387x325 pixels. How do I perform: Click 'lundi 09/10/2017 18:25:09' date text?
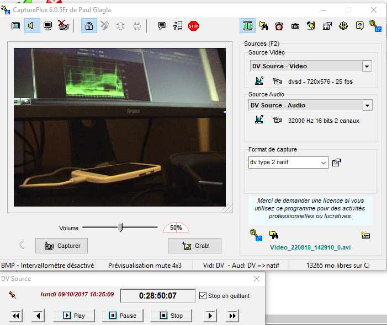point(77,294)
